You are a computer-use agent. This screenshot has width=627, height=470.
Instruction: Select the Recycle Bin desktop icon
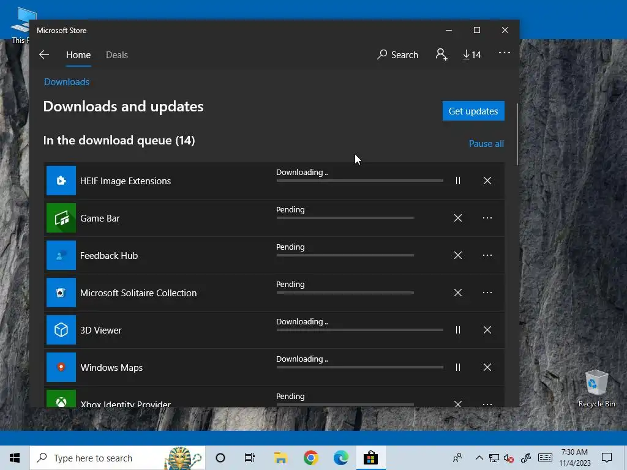(596, 389)
